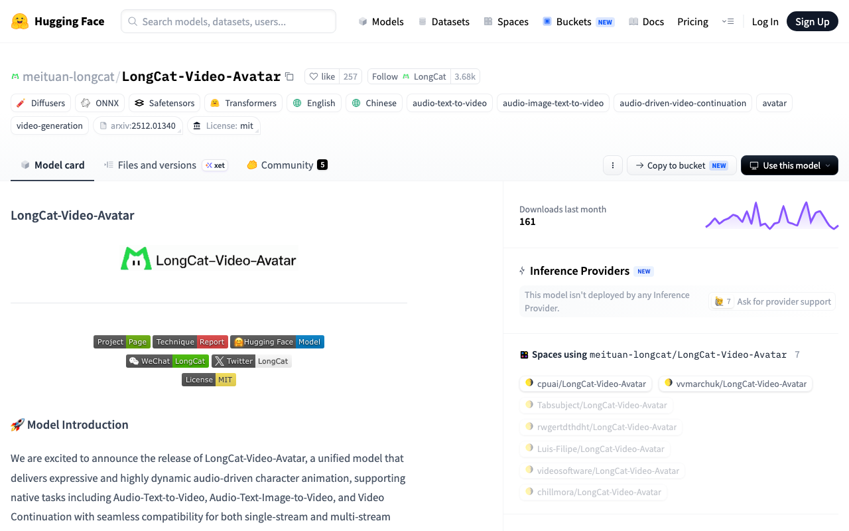Image resolution: width=849 pixels, height=531 pixels.
Task: Expand the more navigation menu icon
Action: coord(728,21)
